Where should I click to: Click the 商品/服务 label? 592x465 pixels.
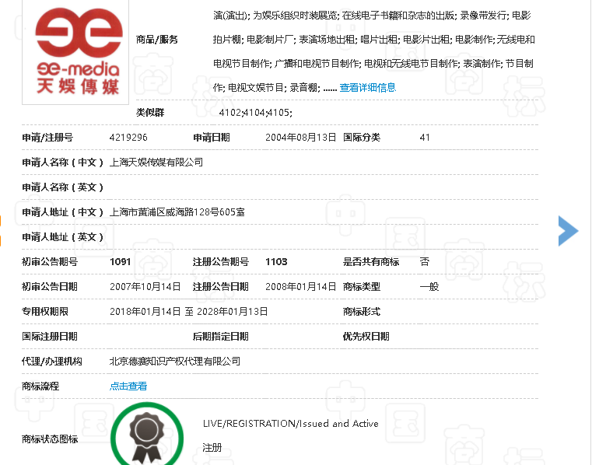[157, 40]
